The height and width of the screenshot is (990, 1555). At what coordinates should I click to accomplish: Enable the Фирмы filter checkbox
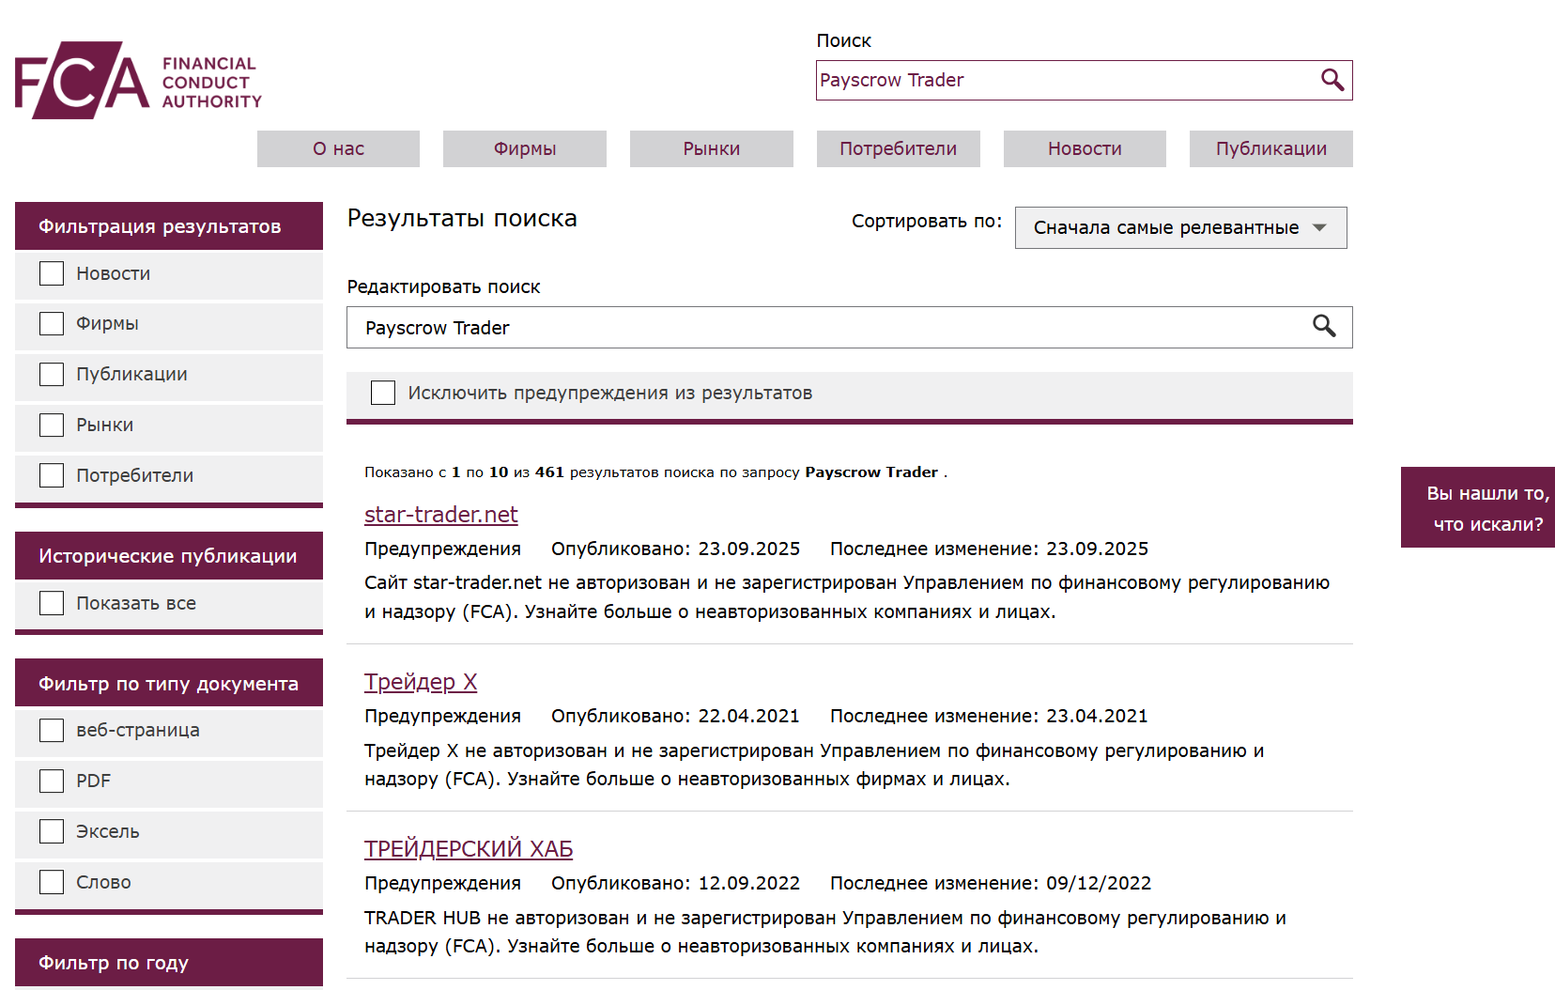click(x=52, y=323)
